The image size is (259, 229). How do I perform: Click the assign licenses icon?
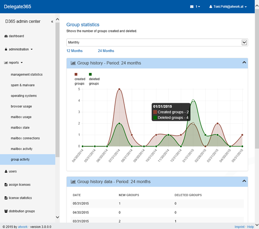coord(6,185)
